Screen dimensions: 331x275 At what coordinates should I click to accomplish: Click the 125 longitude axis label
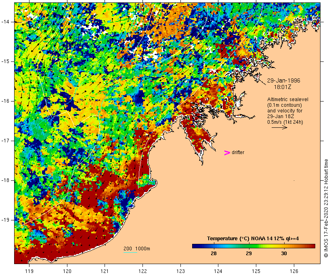click(x=256, y=271)
